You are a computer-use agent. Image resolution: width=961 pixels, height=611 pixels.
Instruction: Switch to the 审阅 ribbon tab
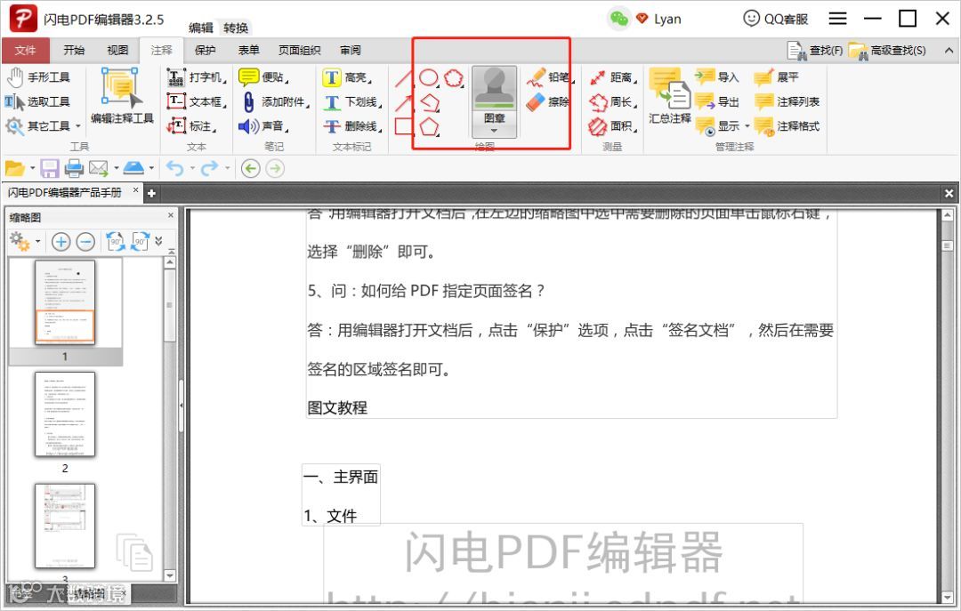click(351, 51)
